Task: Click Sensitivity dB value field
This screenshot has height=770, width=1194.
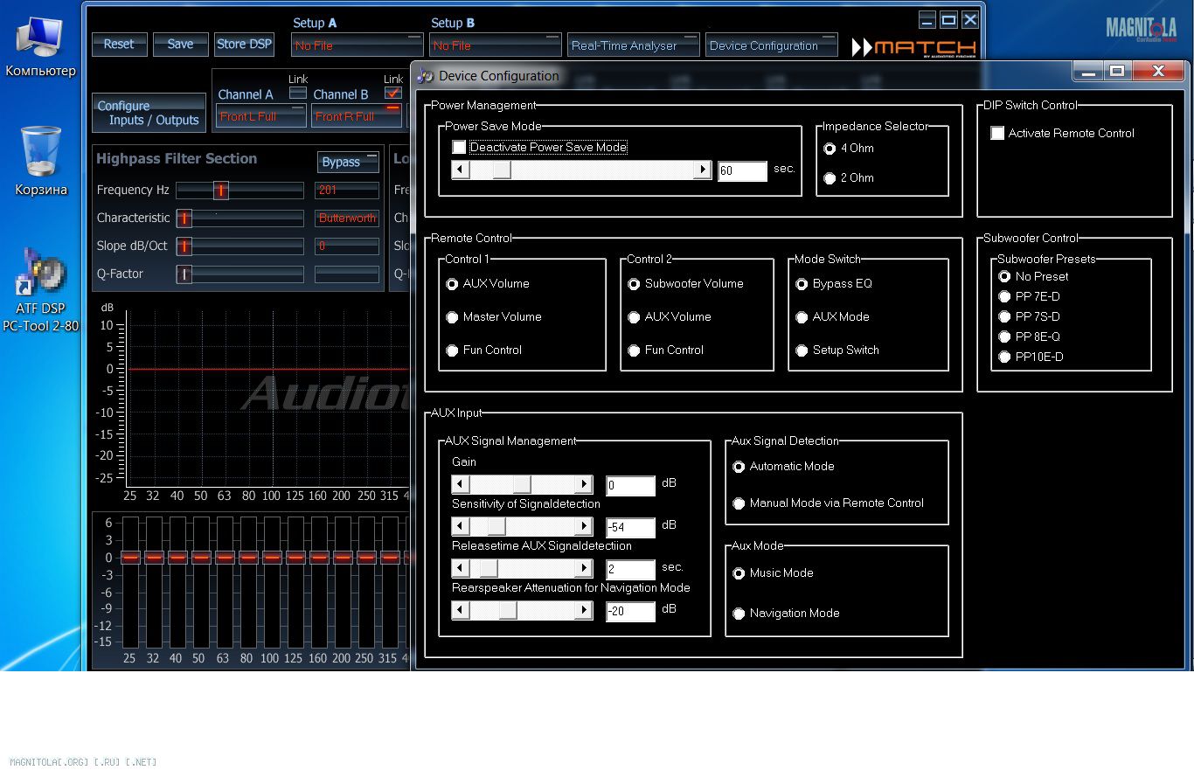Action: [x=630, y=527]
